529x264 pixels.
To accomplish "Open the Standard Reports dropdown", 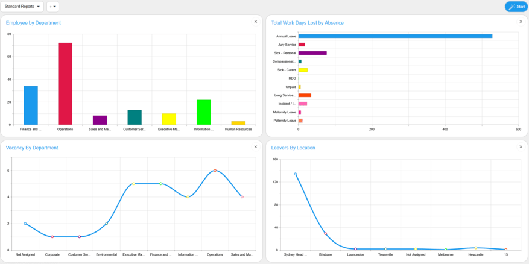I will click(x=22, y=7).
